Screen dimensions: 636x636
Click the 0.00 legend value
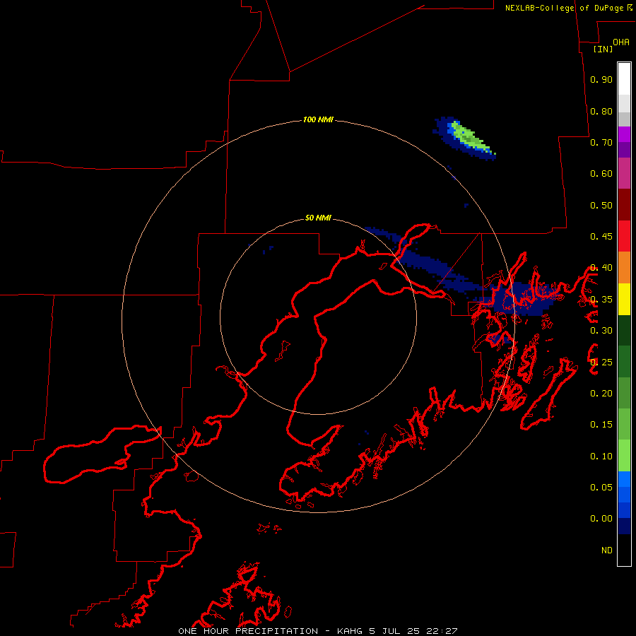coord(601,519)
